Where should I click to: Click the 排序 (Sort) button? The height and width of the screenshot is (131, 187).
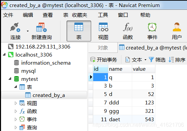coord(177,60)
